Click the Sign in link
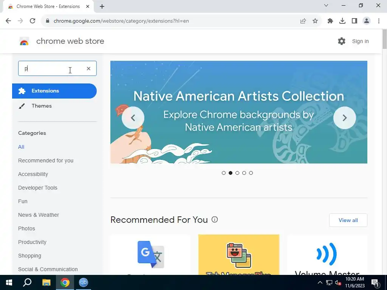 click(x=360, y=41)
